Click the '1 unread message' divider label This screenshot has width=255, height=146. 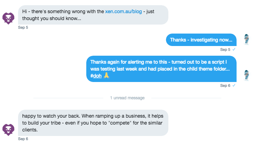(x=127, y=98)
